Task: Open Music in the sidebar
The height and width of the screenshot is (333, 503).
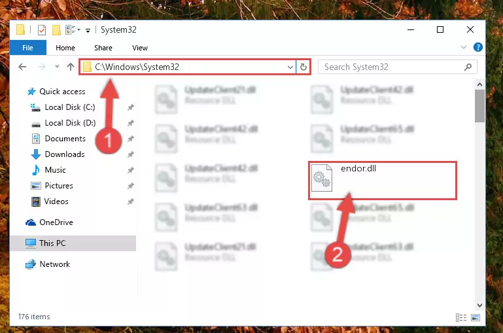Action: tap(48, 170)
